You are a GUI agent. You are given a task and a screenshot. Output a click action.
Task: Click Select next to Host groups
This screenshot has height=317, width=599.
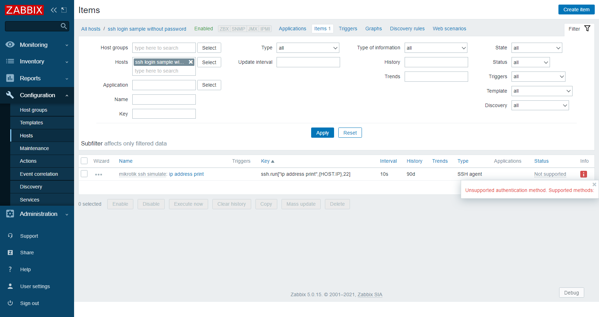point(209,48)
